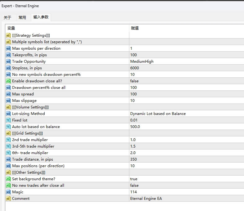Edit 3rd-5th trade multiplier value 1.5
This screenshot has width=244, height=211.
(x=133, y=146)
